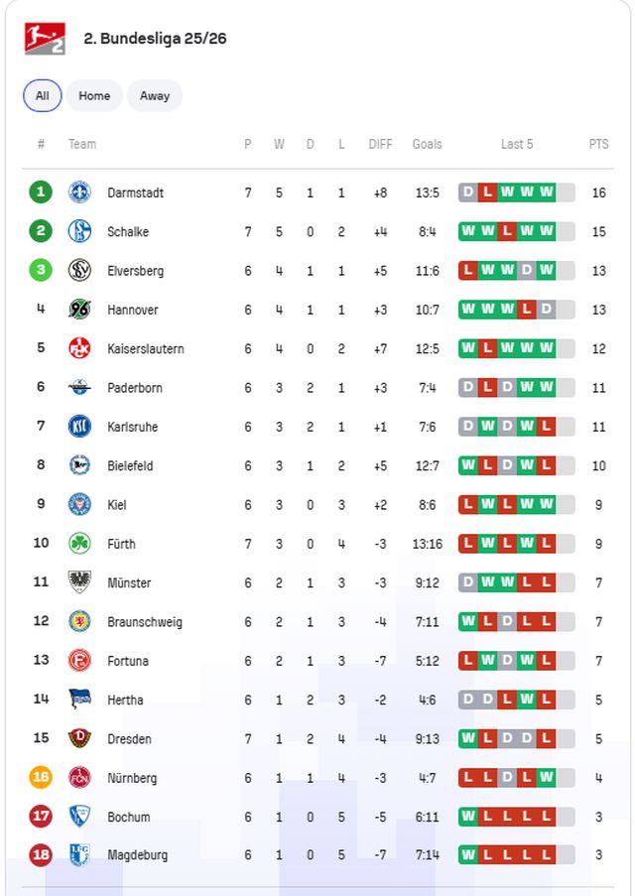Open the Paderborn team link
Screen dimensions: 635x896
click(135, 388)
